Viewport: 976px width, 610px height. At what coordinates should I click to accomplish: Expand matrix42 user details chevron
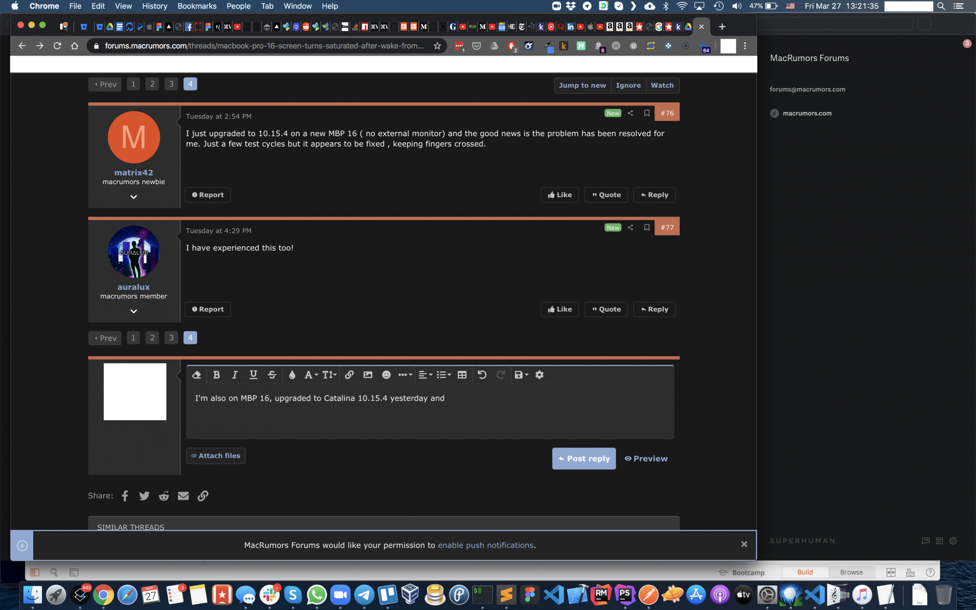(x=134, y=197)
